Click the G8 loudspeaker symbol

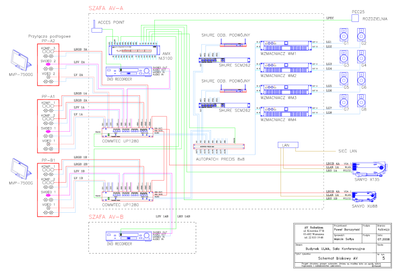click(361, 101)
